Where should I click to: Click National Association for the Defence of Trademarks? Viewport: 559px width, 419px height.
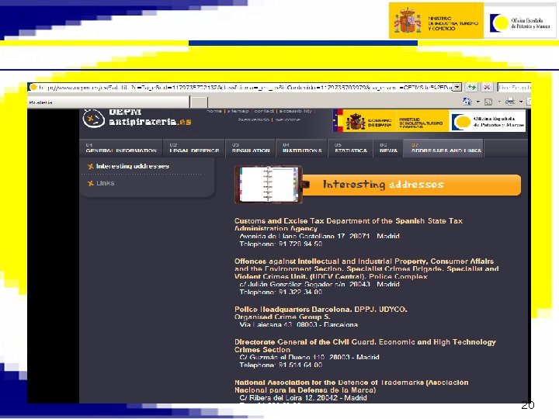point(352,386)
